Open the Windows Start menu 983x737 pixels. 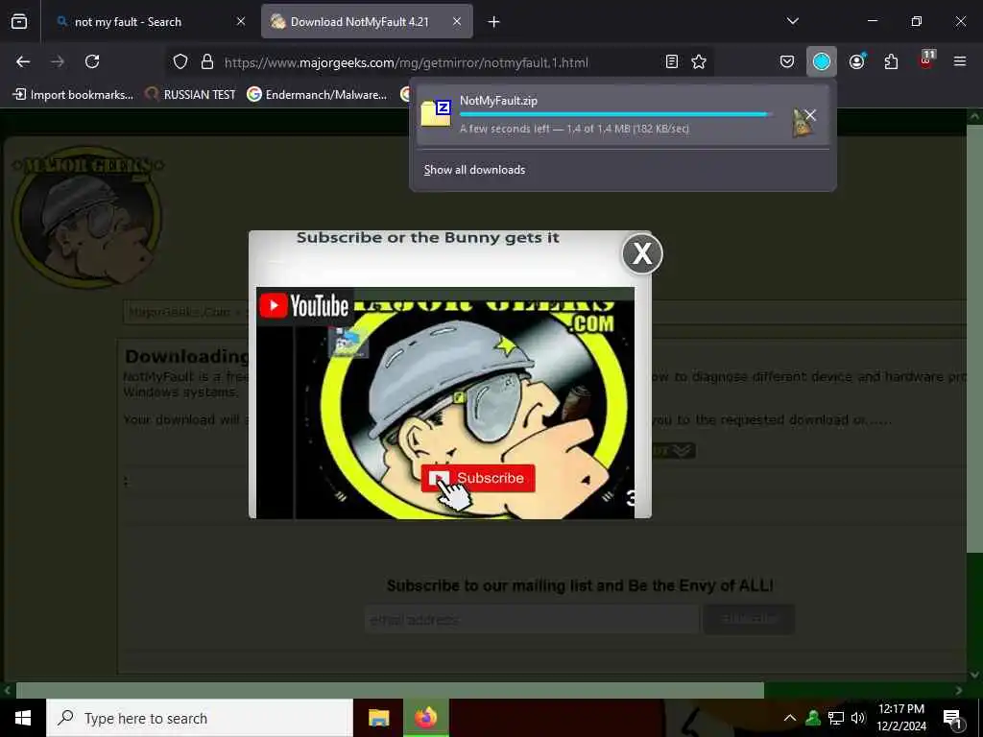click(x=23, y=718)
